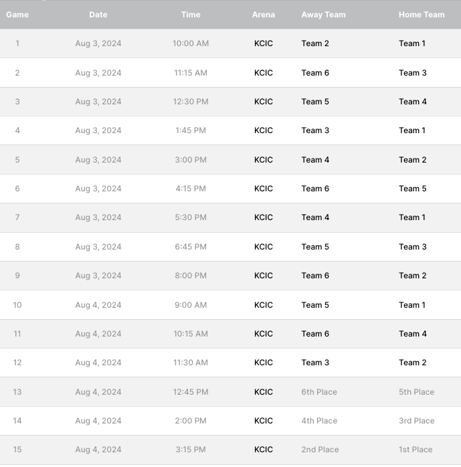Open home Team 1 in game 4
The width and height of the screenshot is (461, 467).
coord(412,130)
